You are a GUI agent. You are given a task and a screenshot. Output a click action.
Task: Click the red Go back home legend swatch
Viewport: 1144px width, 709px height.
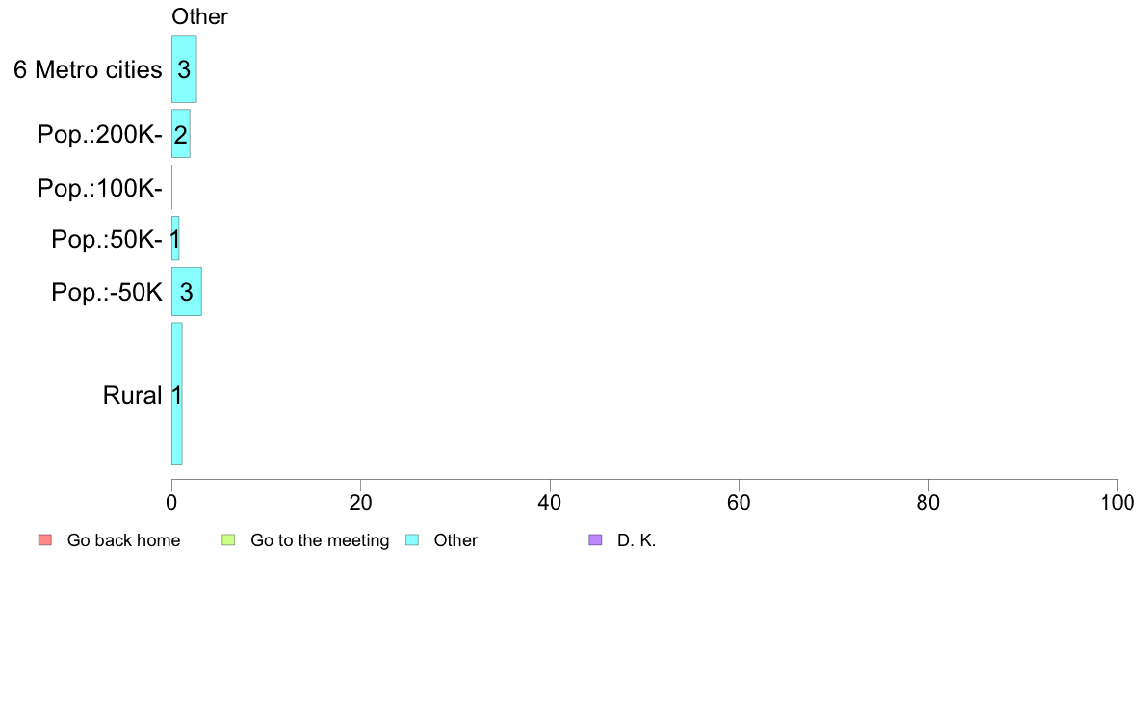click(45, 540)
